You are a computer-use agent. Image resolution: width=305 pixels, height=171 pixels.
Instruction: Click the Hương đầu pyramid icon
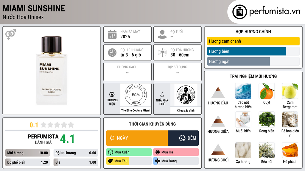pos(218,93)
